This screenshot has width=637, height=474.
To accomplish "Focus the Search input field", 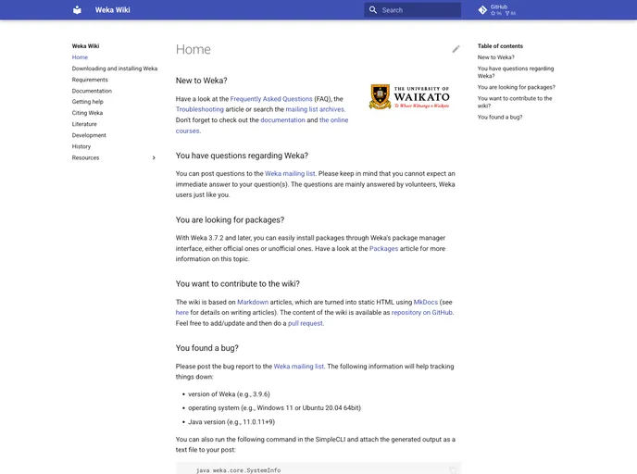I will coord(412,10).
